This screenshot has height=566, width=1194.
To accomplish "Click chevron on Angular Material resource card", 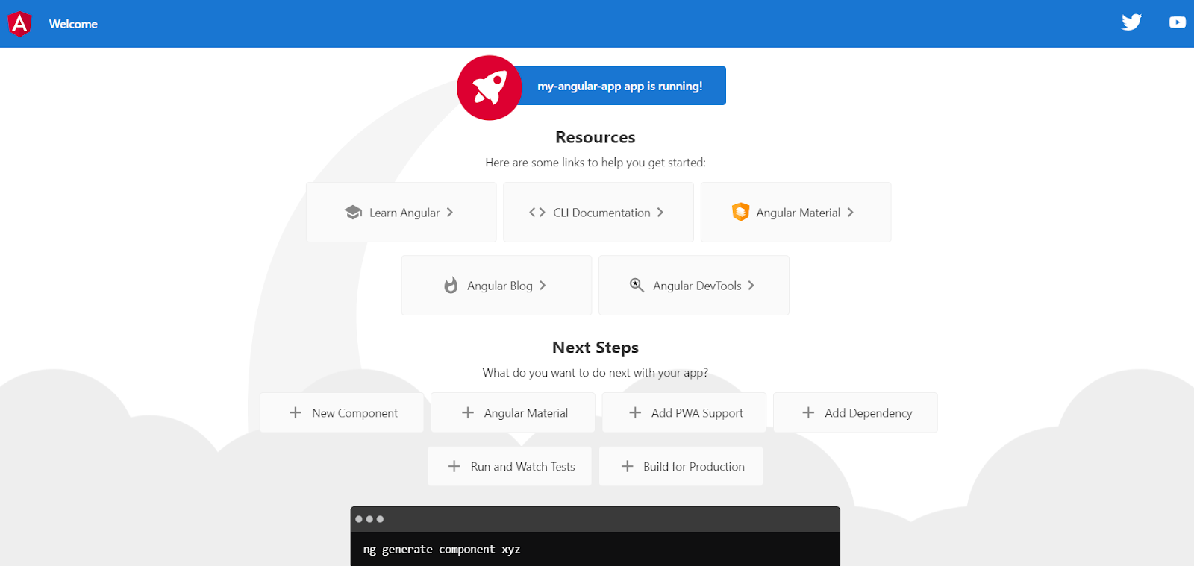I will (851, 213).
